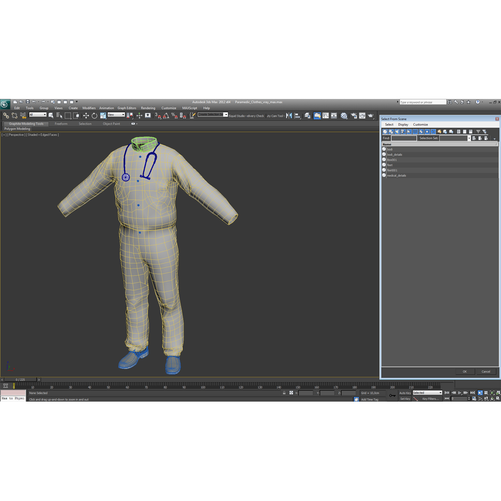Open the Selection Set dropdown in Select From Scene
Screen dimensions: 501x501
pos(469,138)
